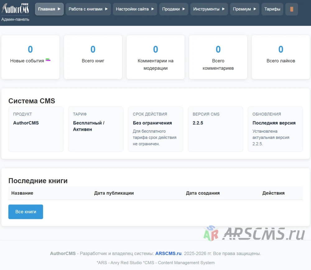Click the Последняя версия update status

pyautogui.click(x=274, y=123)
